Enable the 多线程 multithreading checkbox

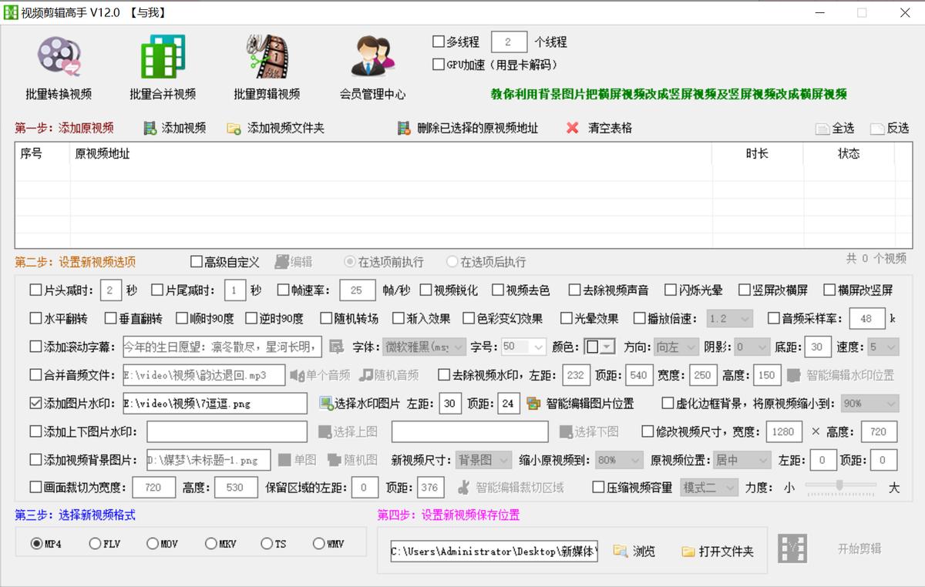point(438,42)
